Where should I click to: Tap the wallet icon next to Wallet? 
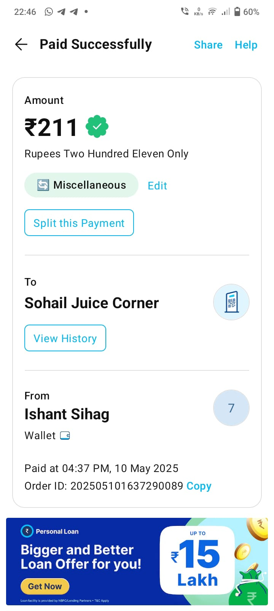pos(65,436)
